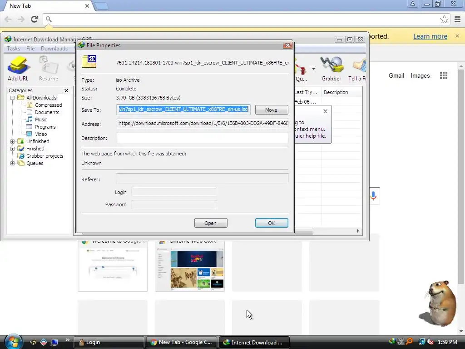Bookmark page with the star icon
465x349 pixels.
[444, 19]
